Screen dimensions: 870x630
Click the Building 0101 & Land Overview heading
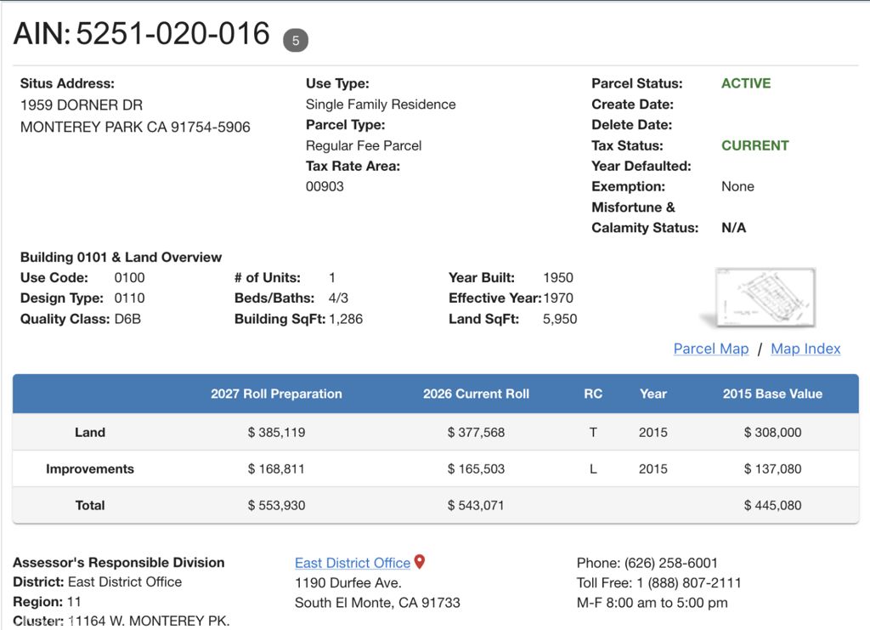(x=121, y=257)
